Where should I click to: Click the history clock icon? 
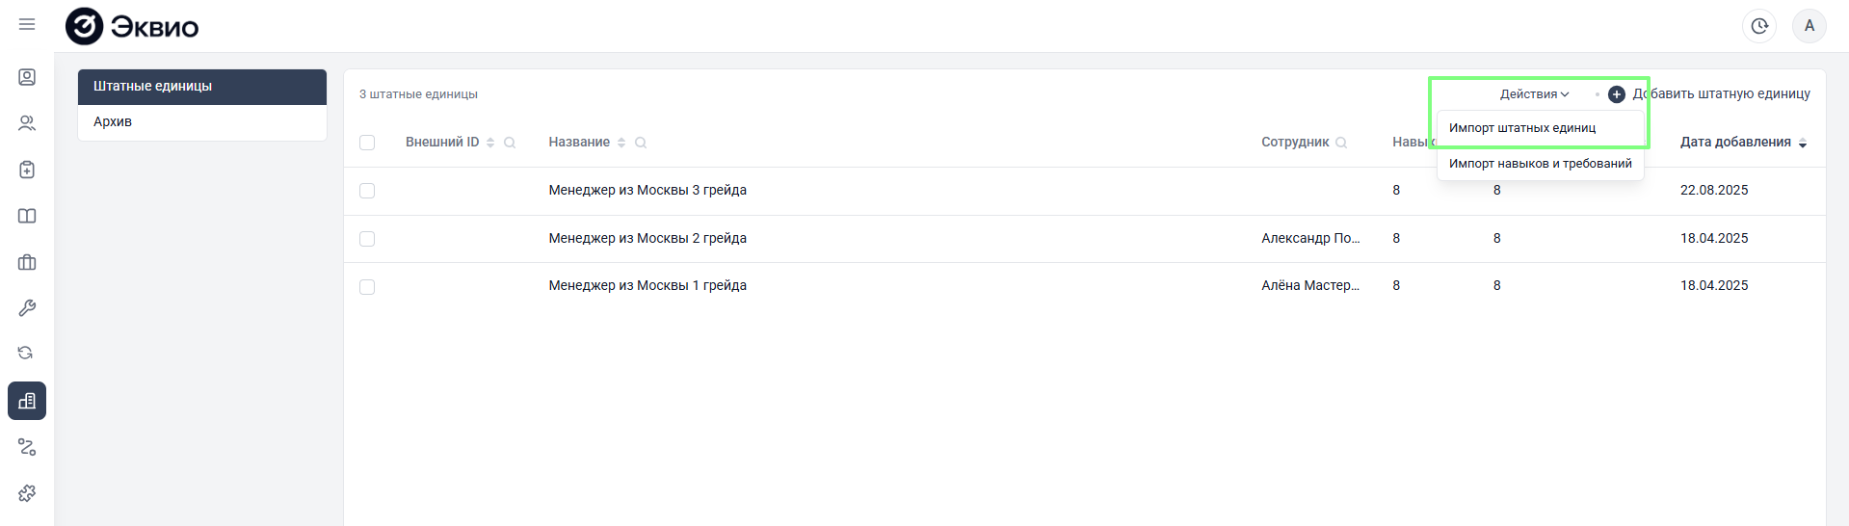pyautogui.click(x=1759, y=26)
